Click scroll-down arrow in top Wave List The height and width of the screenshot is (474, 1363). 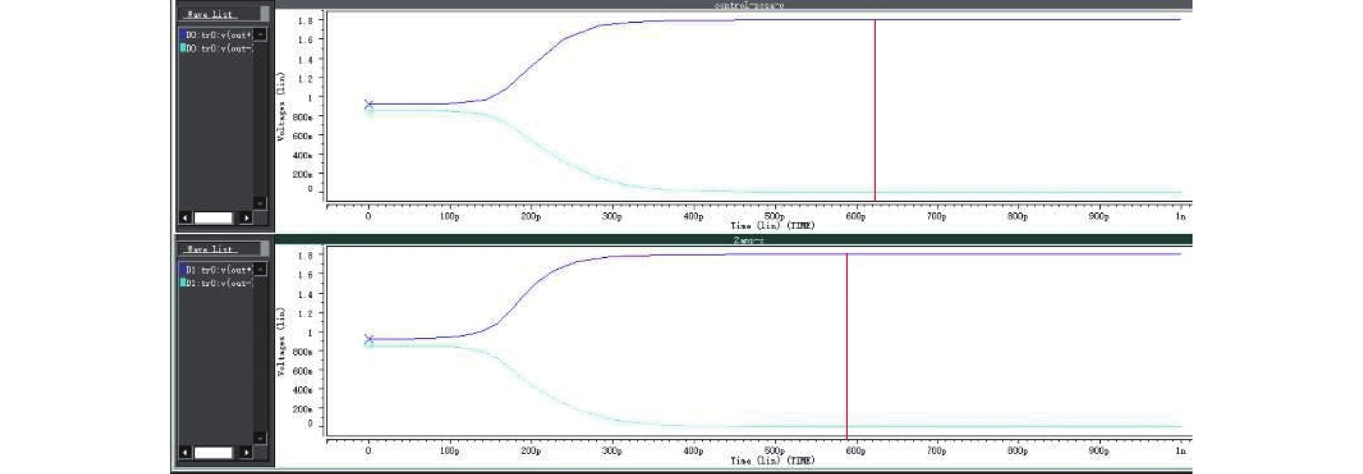(260, 203)
